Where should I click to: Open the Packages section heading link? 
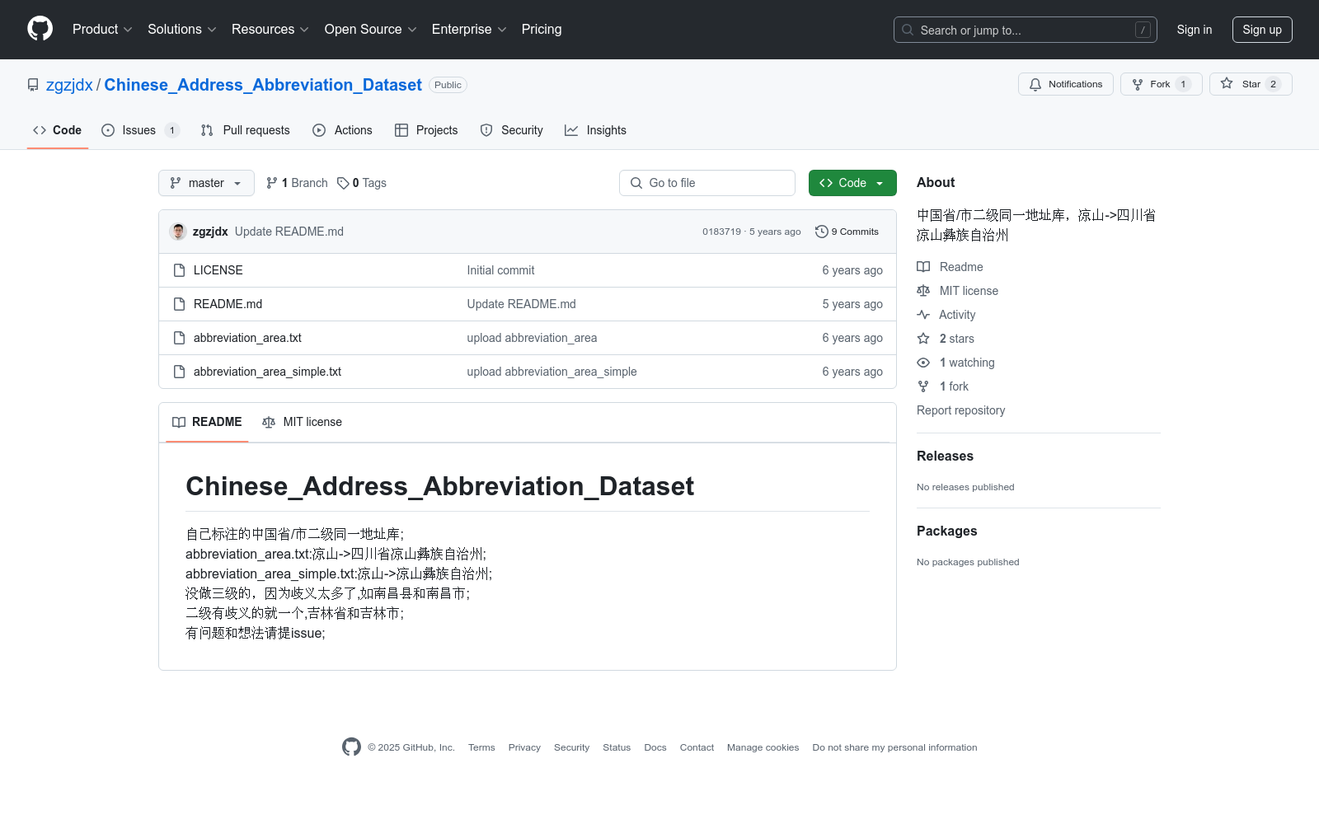[947, 531]
